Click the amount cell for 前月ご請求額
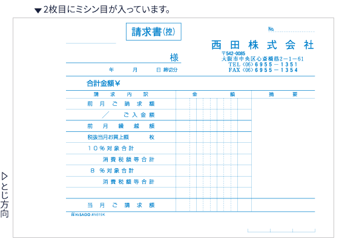 click(214, 103)
